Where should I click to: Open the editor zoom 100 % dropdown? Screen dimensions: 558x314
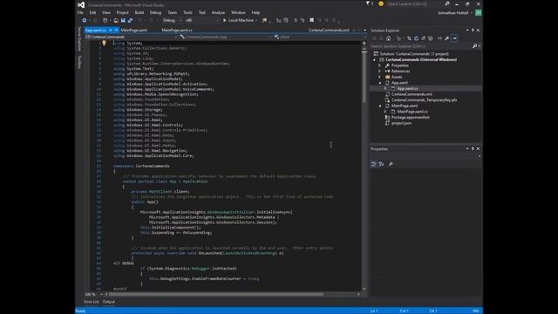click(94, 295)
